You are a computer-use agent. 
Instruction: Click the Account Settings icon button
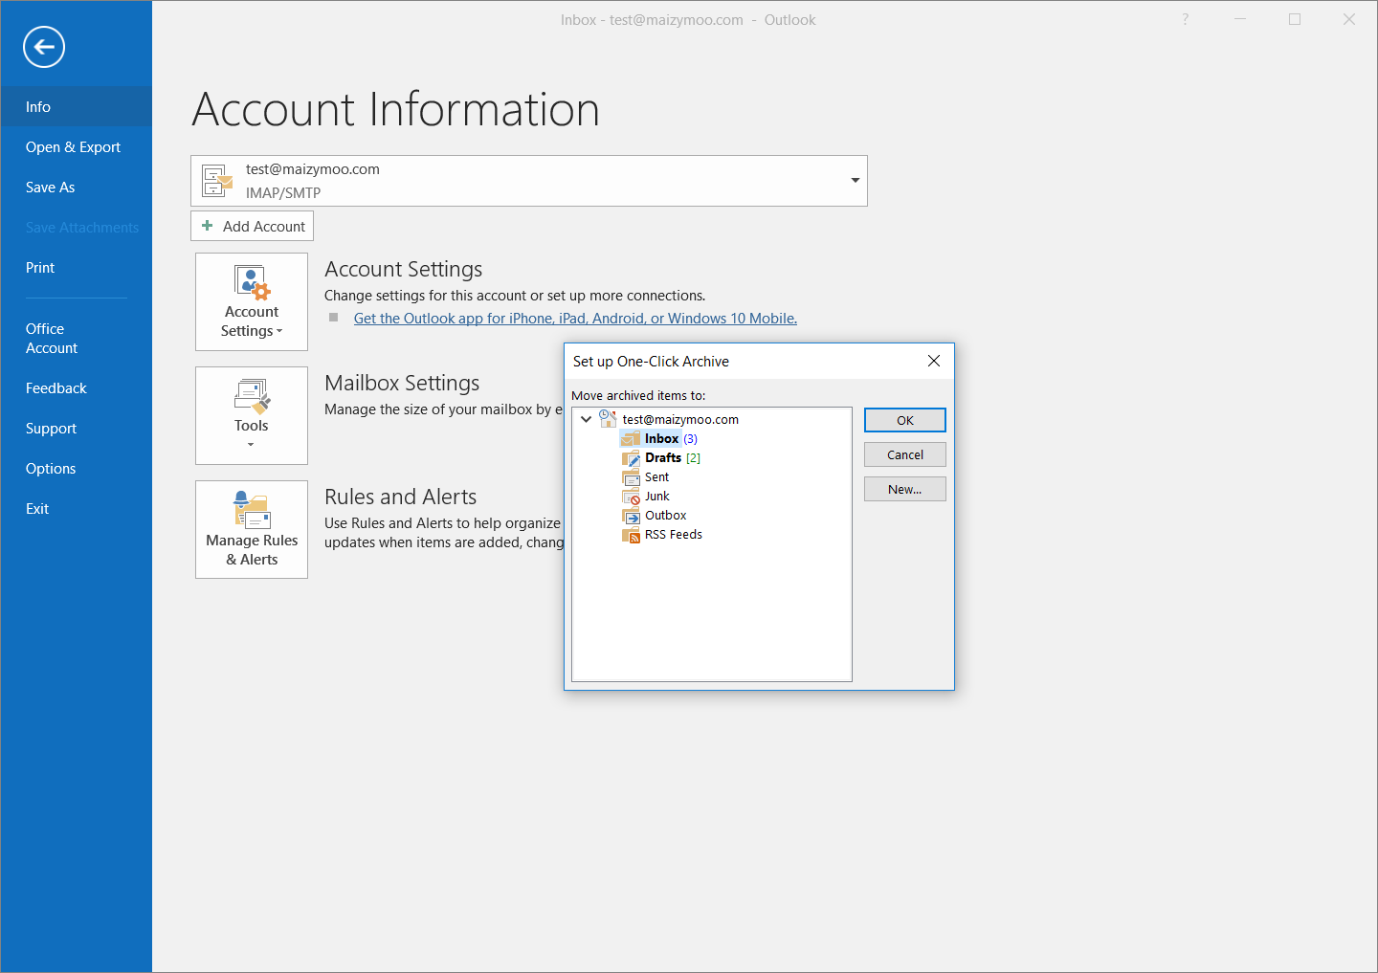pos(252,301)
